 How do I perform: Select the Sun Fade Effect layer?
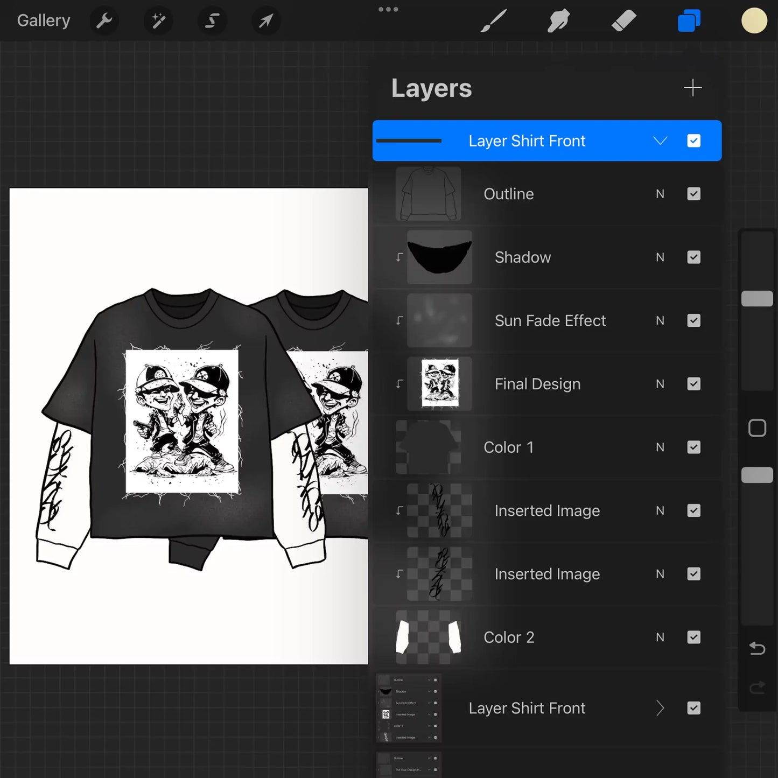(x=550, y=320)
